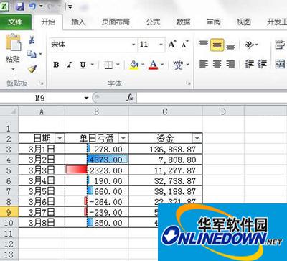Open the Font Color dropdown arrow

pos(162,65)
